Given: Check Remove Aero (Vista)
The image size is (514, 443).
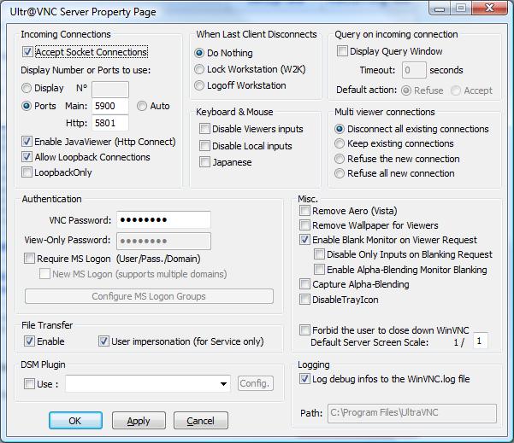Looking at the screenshot, I should [304, 210].
